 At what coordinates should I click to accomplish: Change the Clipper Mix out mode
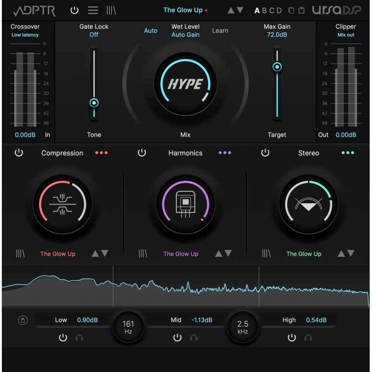point(345,35)
